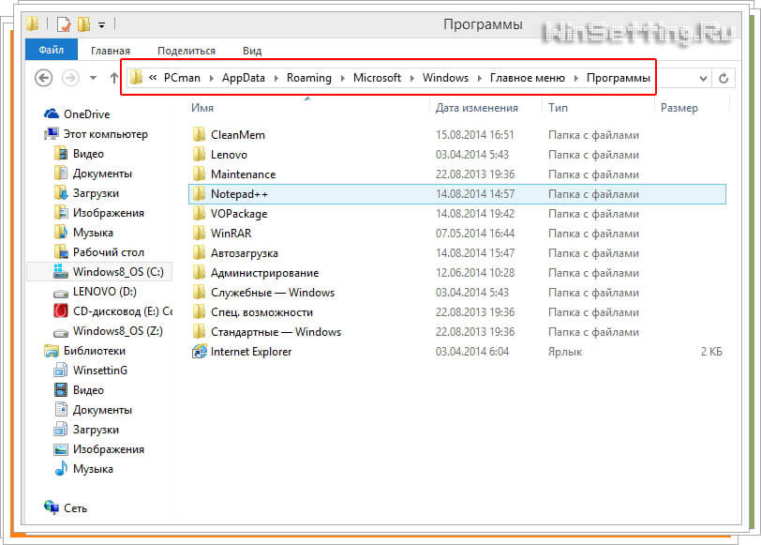761x545 pixels.
Task: Click the New Folder icon in the title bar
Action: (83, 24)
